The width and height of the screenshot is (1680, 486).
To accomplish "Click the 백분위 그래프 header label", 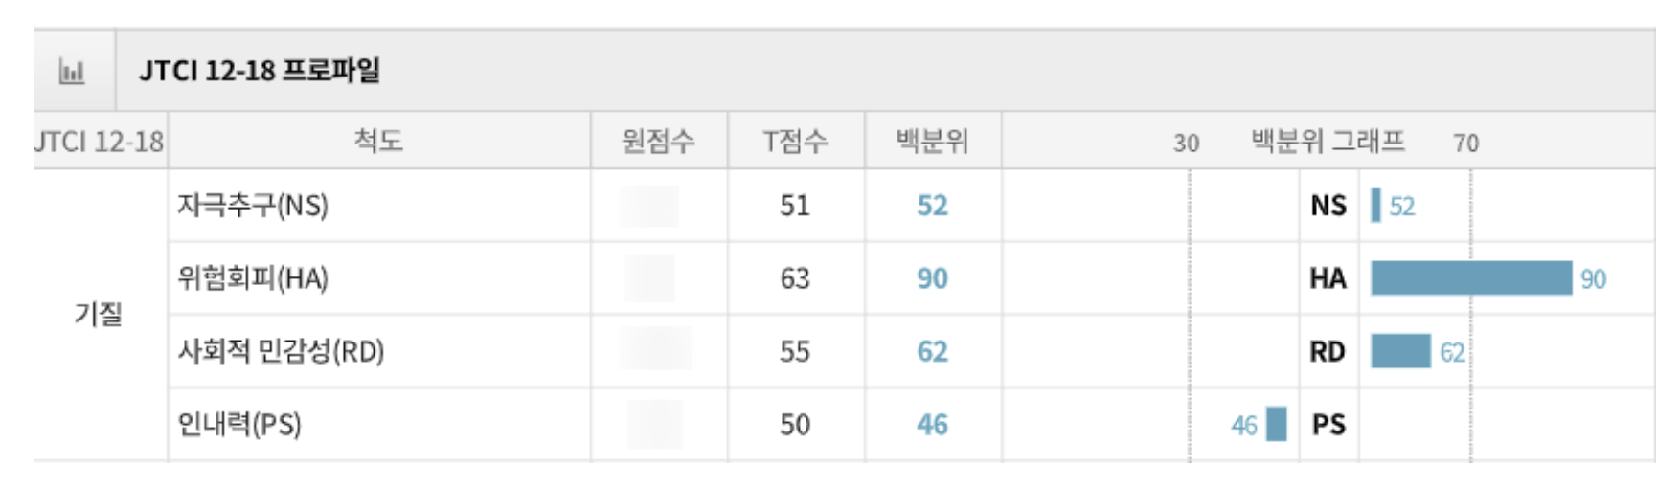I will (1328, 142).
